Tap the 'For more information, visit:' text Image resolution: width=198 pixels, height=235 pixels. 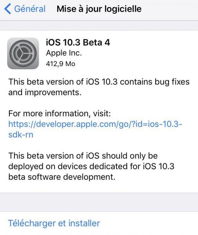click(60, 114)
